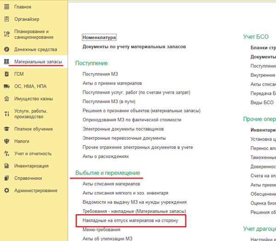Go to Денежные средства section
Viewport: 276px width, 241px height.
pyautogui.click(x=35, y=50)
